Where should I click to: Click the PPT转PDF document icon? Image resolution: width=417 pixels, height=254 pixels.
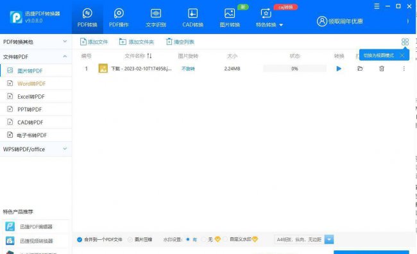(x=10, y=109)
